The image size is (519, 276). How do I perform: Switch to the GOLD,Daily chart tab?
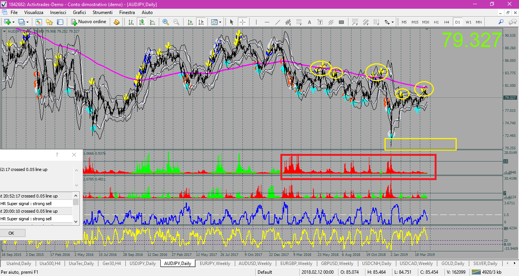click(x=453, y=263)
